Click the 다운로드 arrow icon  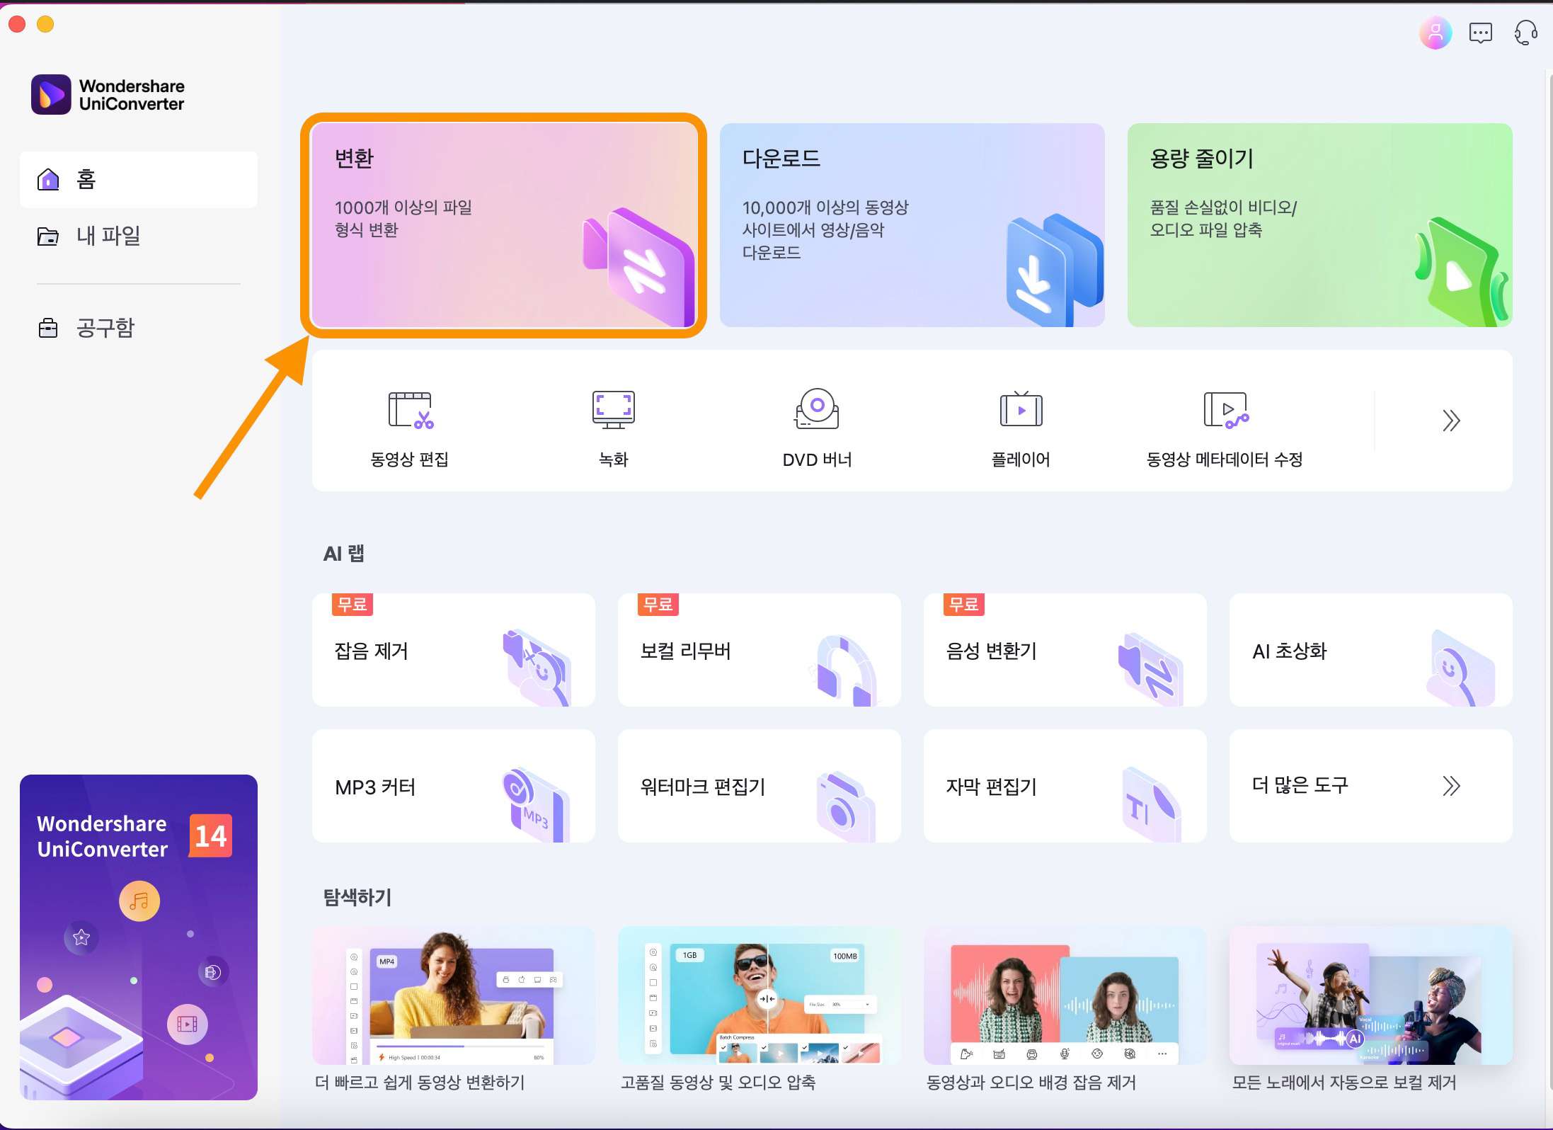1053,270
